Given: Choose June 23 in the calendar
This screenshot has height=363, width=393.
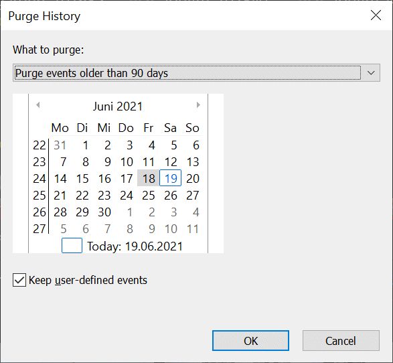Looking at the screenshot, I should (104, 196).
